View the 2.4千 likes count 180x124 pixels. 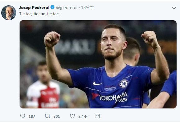[x=83, y=117]
